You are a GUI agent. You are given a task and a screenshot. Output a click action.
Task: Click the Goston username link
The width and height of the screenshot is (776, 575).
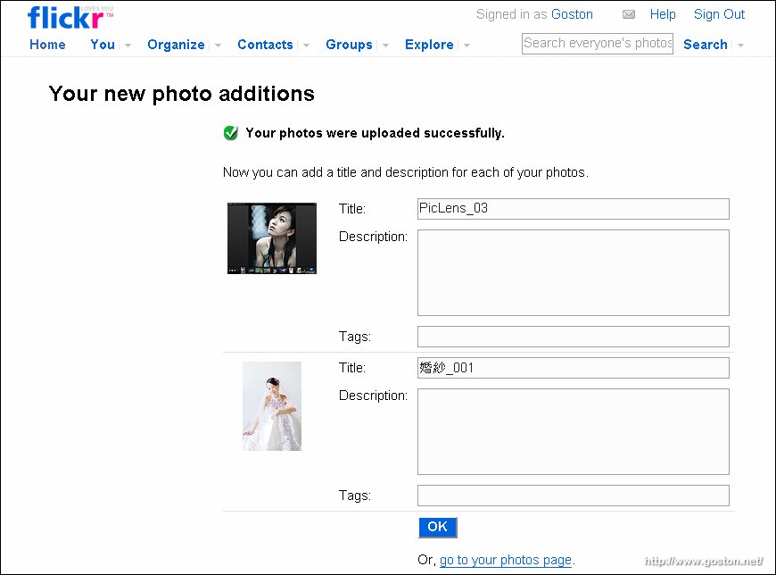click(572, 14)
